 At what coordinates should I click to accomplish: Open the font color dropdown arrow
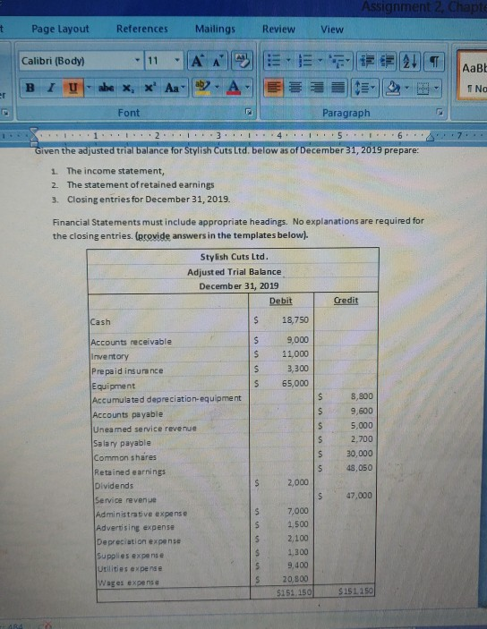(x=248, y=87)
